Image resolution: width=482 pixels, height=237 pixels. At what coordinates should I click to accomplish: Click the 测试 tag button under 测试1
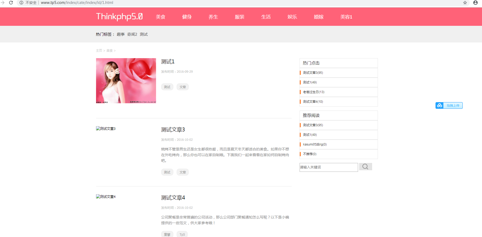[167, 87]
